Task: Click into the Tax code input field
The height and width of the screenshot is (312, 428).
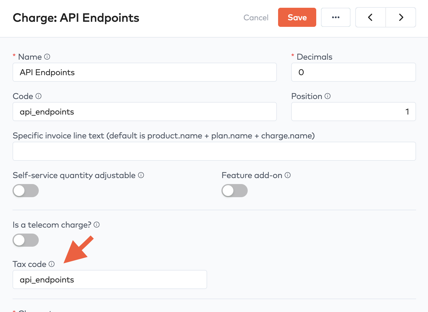Action: click(110, 279)
